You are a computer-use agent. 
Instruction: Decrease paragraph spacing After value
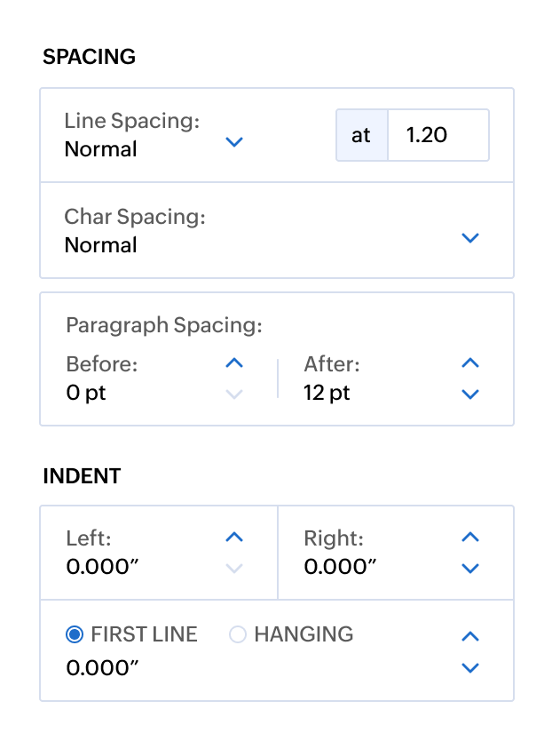point(471,394)
